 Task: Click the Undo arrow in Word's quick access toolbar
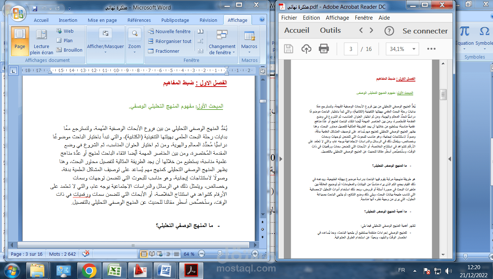(x=45, y=8)
